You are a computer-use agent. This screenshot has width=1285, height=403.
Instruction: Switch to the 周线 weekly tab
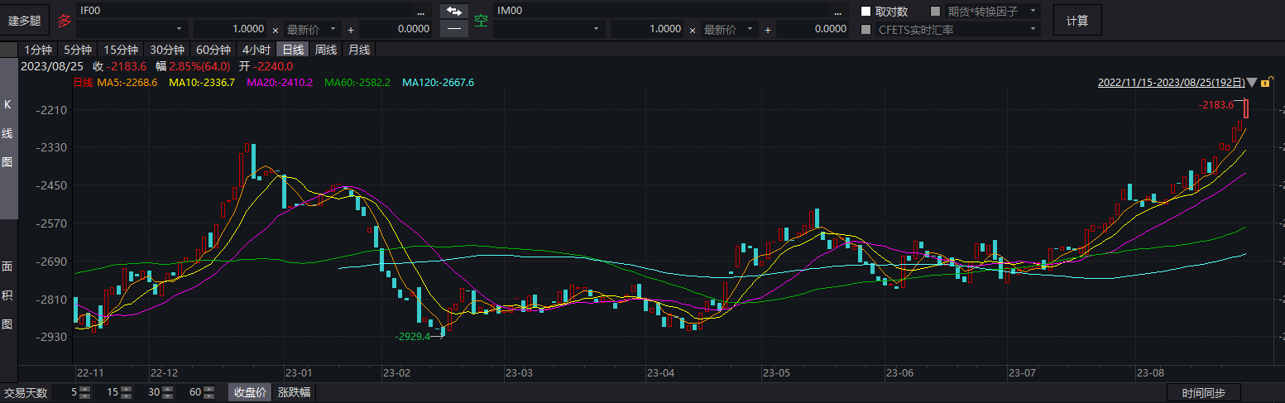click(x=326, y=50)
